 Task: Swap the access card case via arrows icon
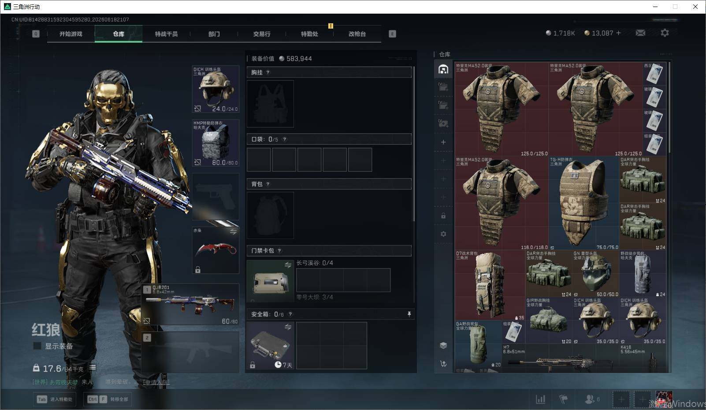click(288, 265)
